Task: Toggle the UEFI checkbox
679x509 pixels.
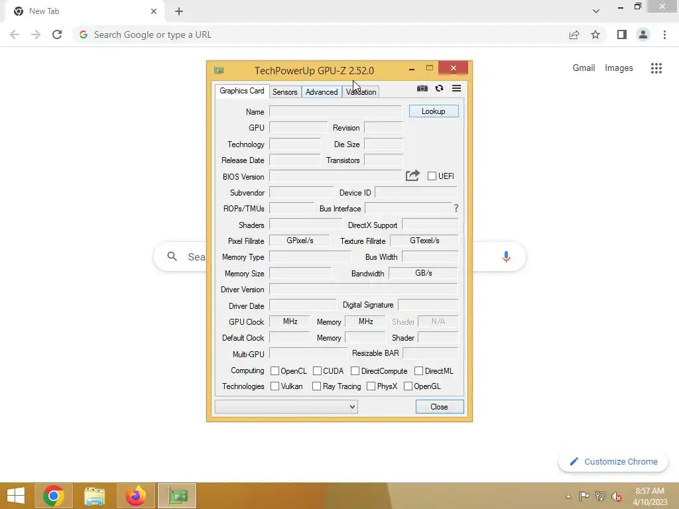Action: click(432, 176)
